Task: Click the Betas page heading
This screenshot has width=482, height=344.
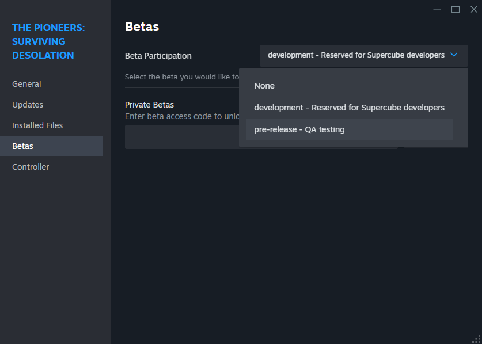Action: 142,26
